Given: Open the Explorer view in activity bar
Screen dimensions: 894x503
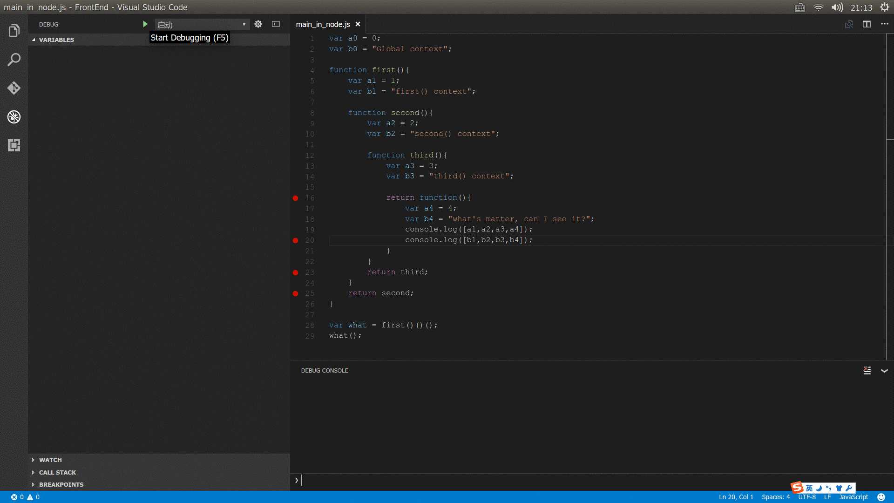Looking at the screenshot, I should [14, 31].
